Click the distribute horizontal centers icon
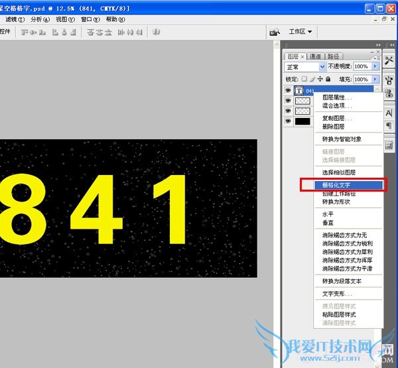 coord(130,32)
